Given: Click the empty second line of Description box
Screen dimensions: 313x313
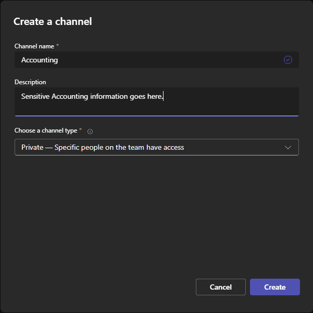Looking at the screenshot, I should tap(156, 108).
